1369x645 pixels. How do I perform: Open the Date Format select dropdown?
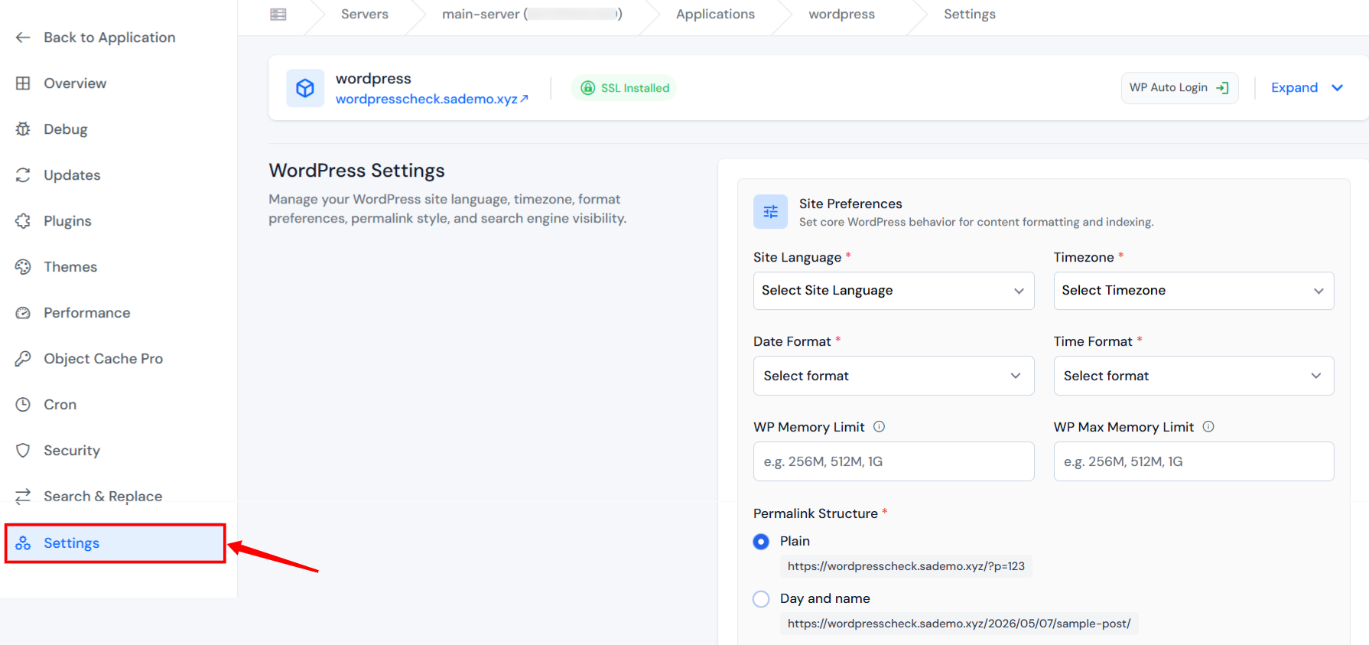pyautogui.click(x=893, y=376)
